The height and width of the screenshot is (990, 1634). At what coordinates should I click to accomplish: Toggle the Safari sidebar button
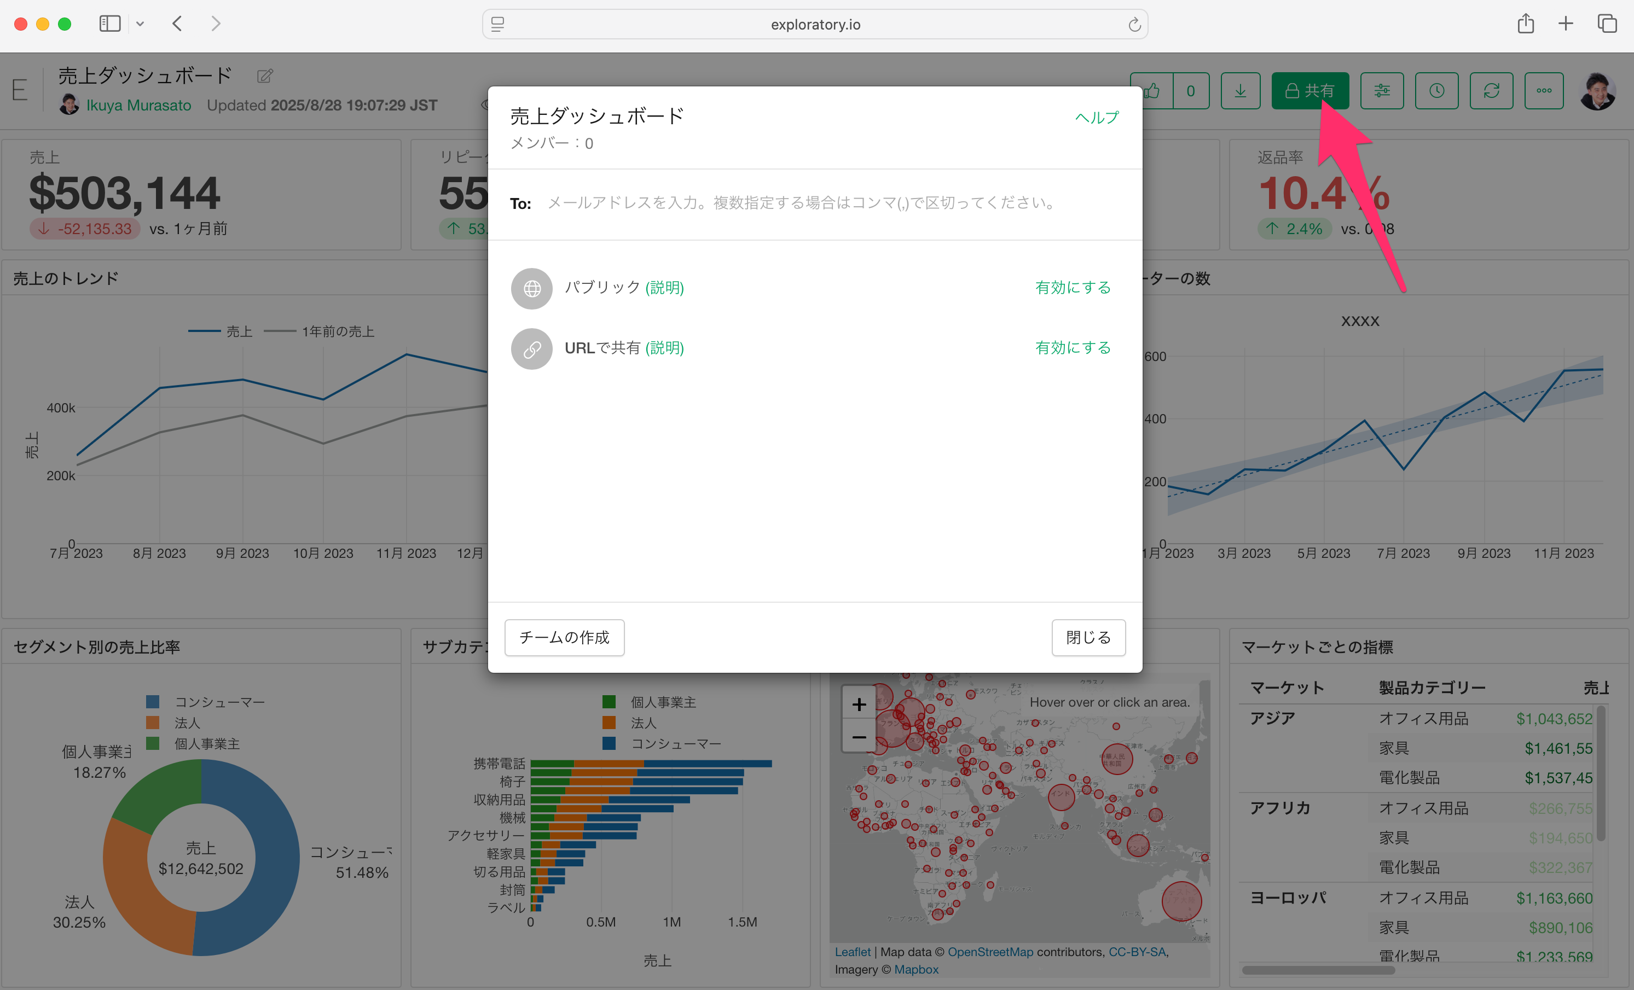tap(109, 24)
